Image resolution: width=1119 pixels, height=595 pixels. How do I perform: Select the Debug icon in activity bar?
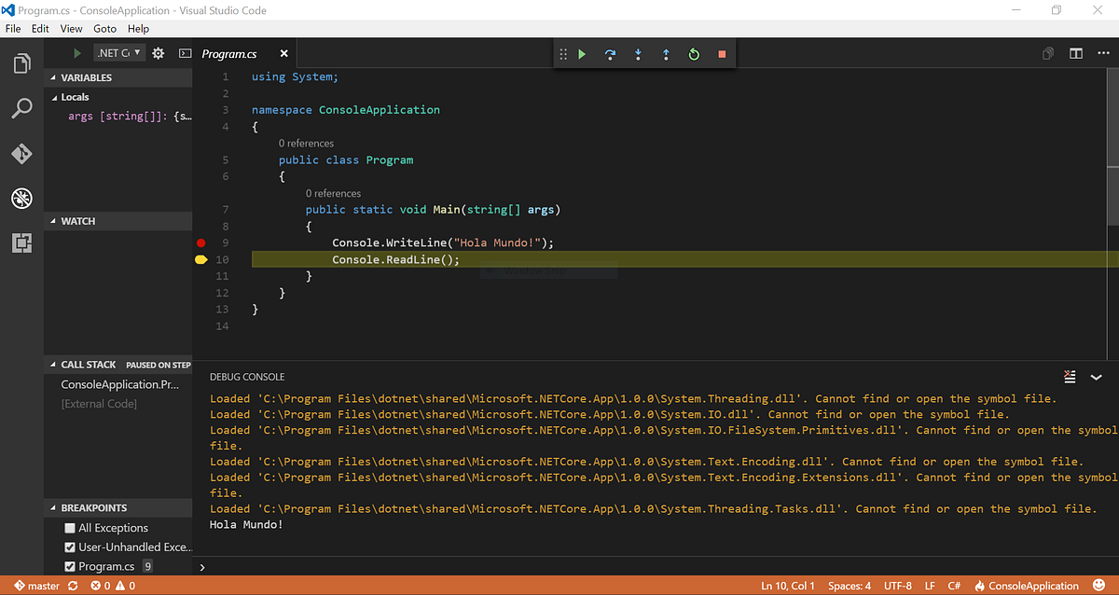pos(21,198)
